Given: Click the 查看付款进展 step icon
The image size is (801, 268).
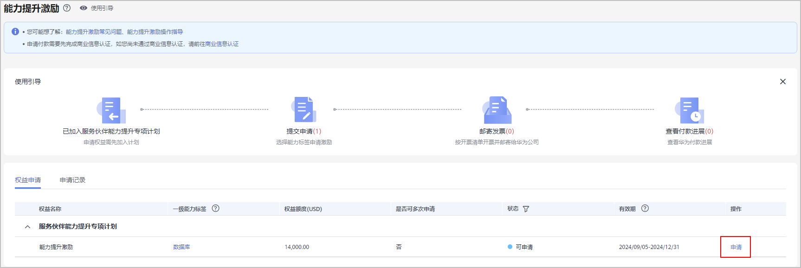Looking at the screenshot, I should tap(690, 110).
